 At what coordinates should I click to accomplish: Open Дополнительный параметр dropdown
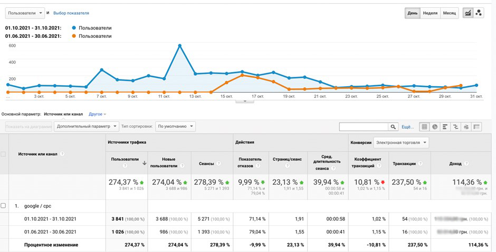87,126
